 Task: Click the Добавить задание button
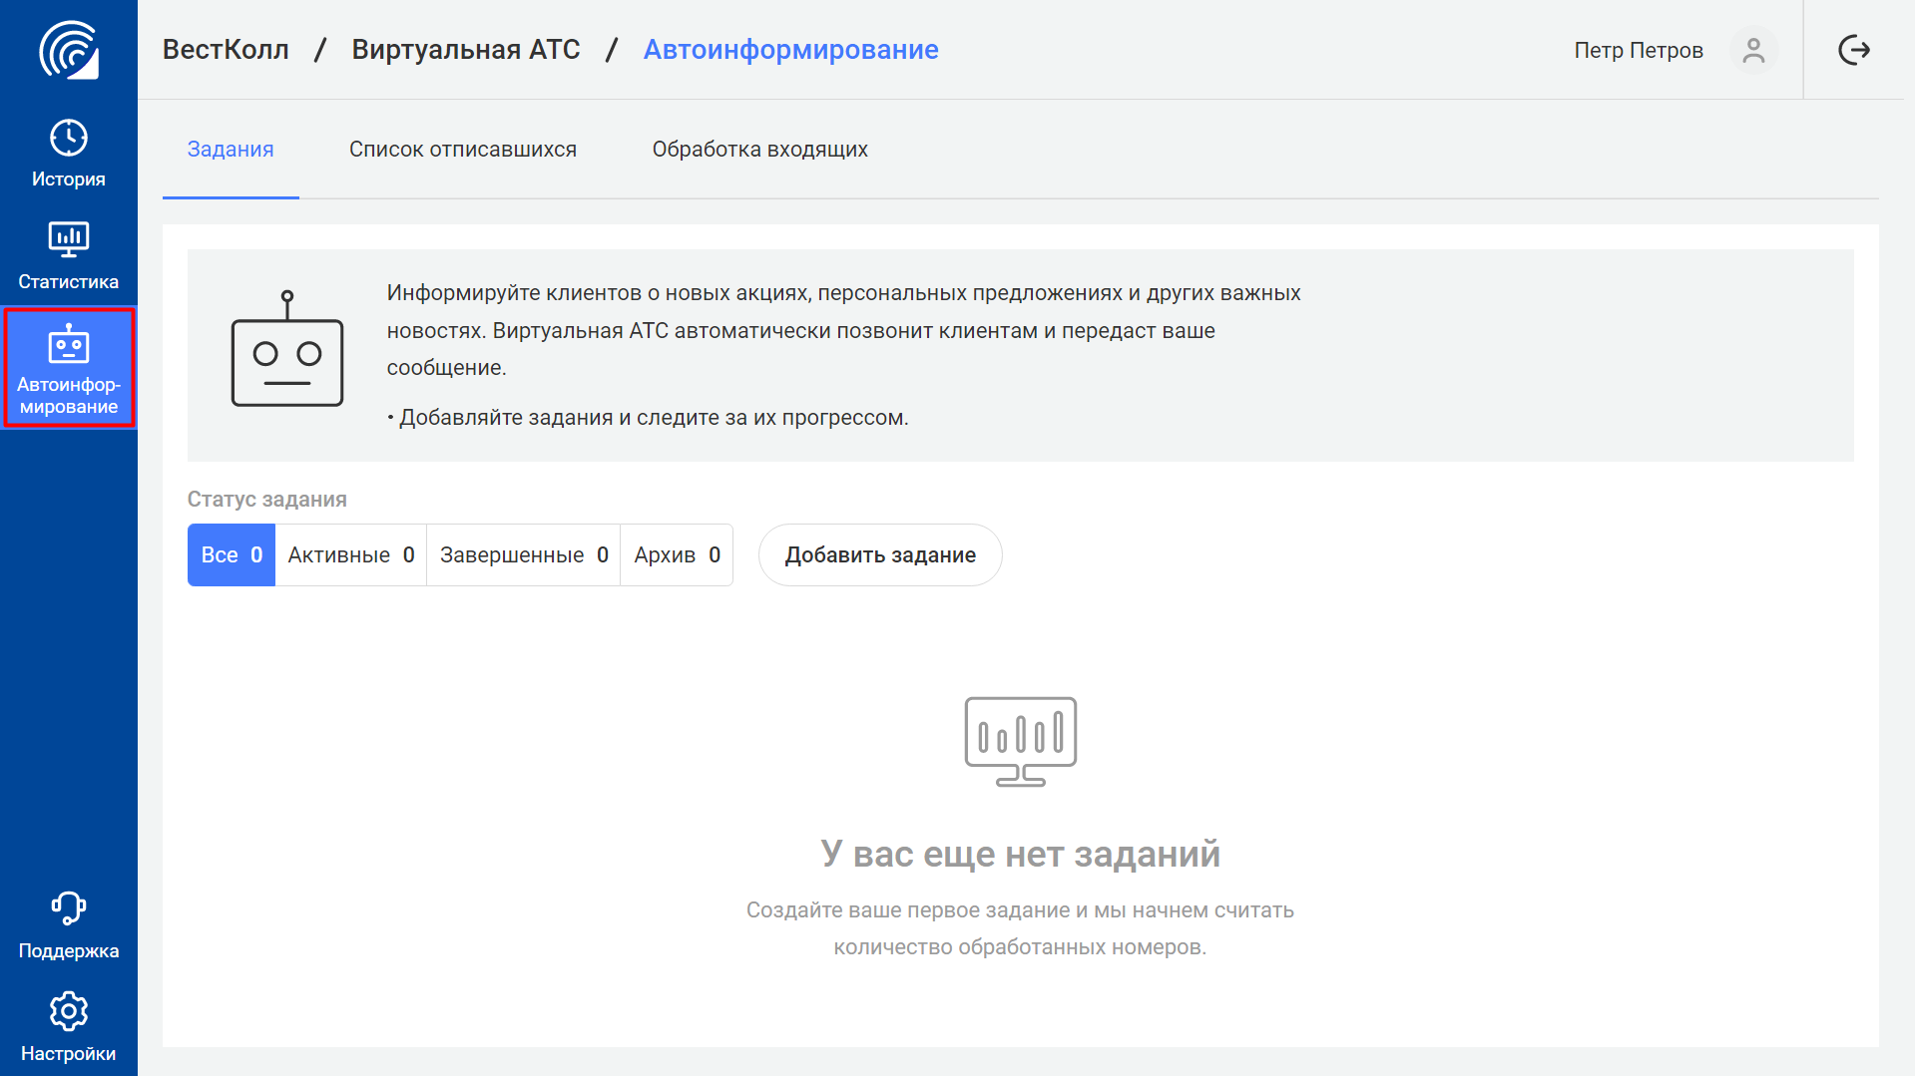pos(880,555)
